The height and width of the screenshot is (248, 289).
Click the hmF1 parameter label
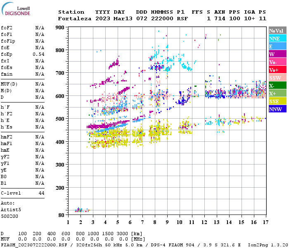click(7, 144)
